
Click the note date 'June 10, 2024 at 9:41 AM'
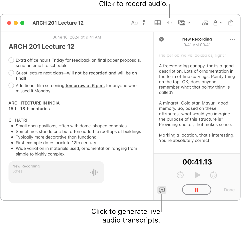[77, 37]
